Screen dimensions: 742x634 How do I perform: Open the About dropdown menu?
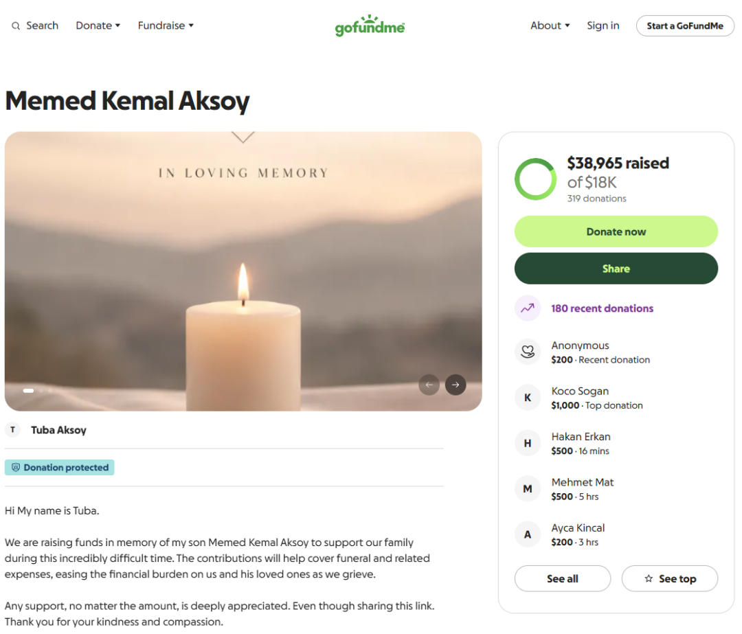coord(550,25)
